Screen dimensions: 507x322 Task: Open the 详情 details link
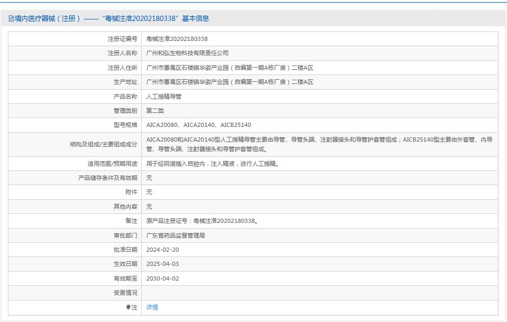[x=151, y=308]
